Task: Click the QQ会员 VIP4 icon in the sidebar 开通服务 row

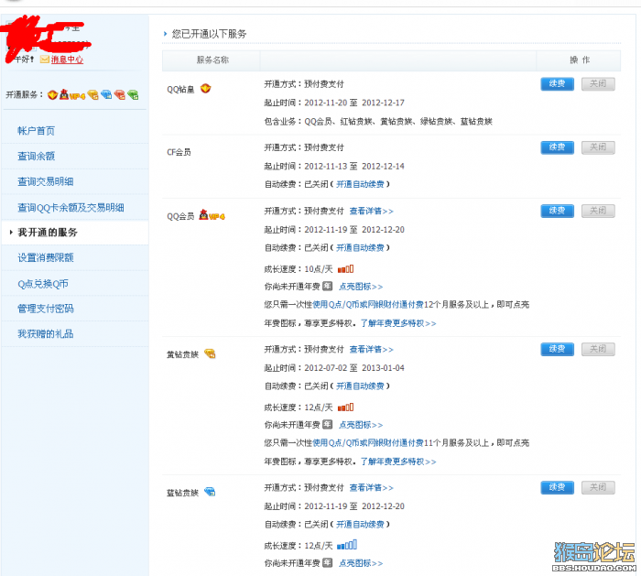Action: coord(72,95)
